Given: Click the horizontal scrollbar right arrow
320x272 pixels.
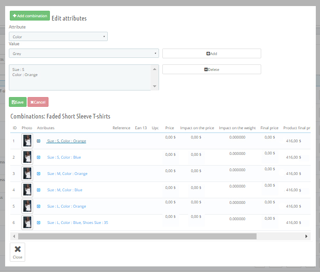Looking at the screenshot, I should [306, 237].
